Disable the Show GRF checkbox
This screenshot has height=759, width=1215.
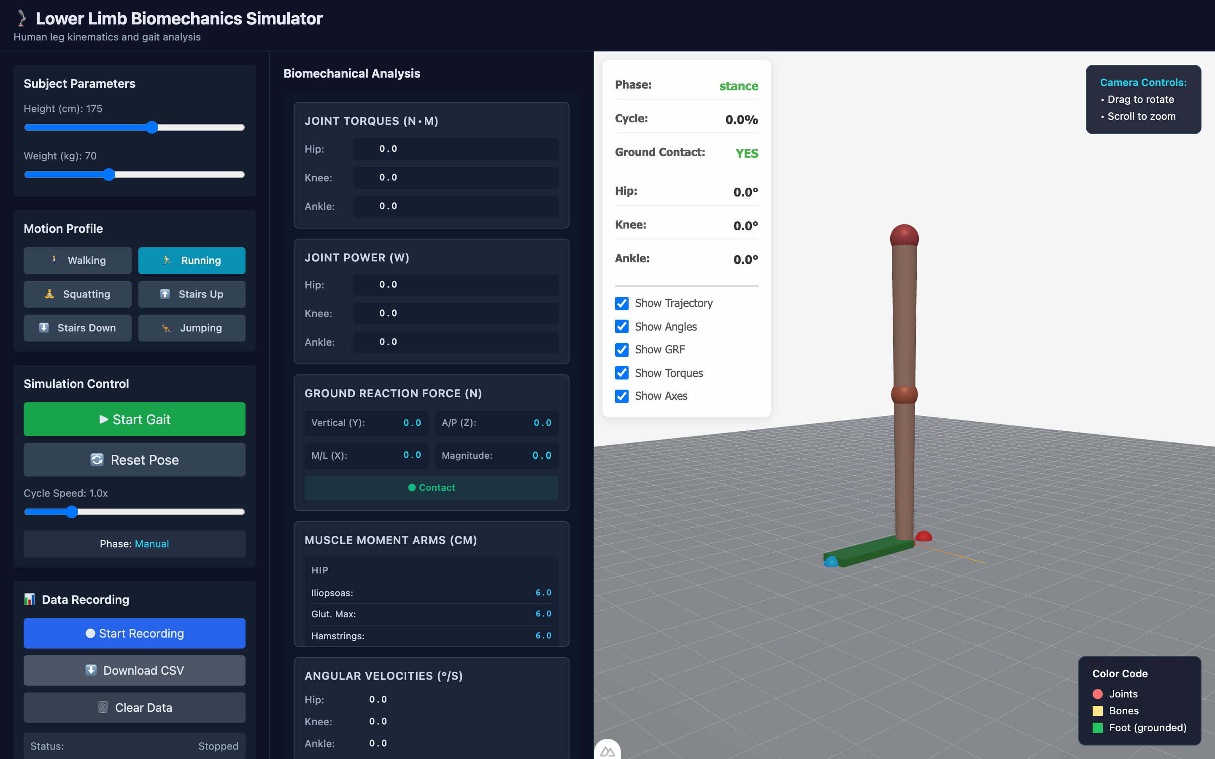pos(621,350)
